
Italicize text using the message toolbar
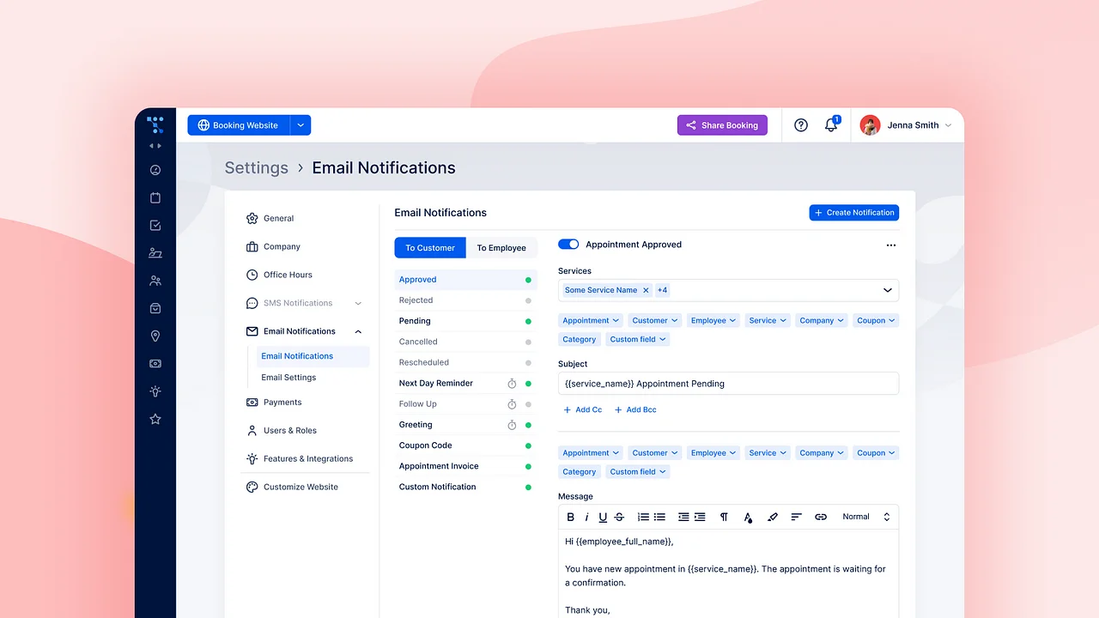point(586,516)
